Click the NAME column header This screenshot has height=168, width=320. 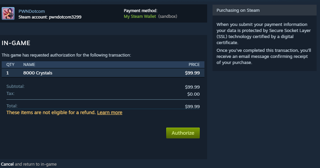(x=29, y=64)
